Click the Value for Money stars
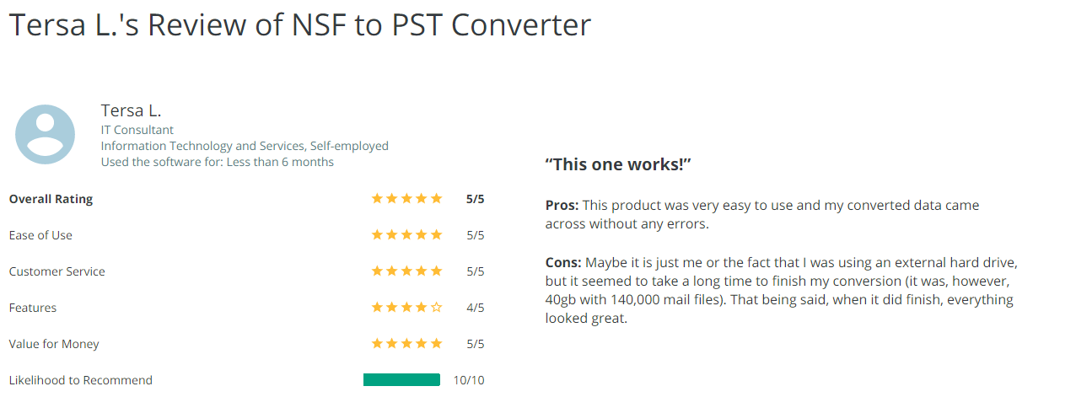 tap(406, 344)
